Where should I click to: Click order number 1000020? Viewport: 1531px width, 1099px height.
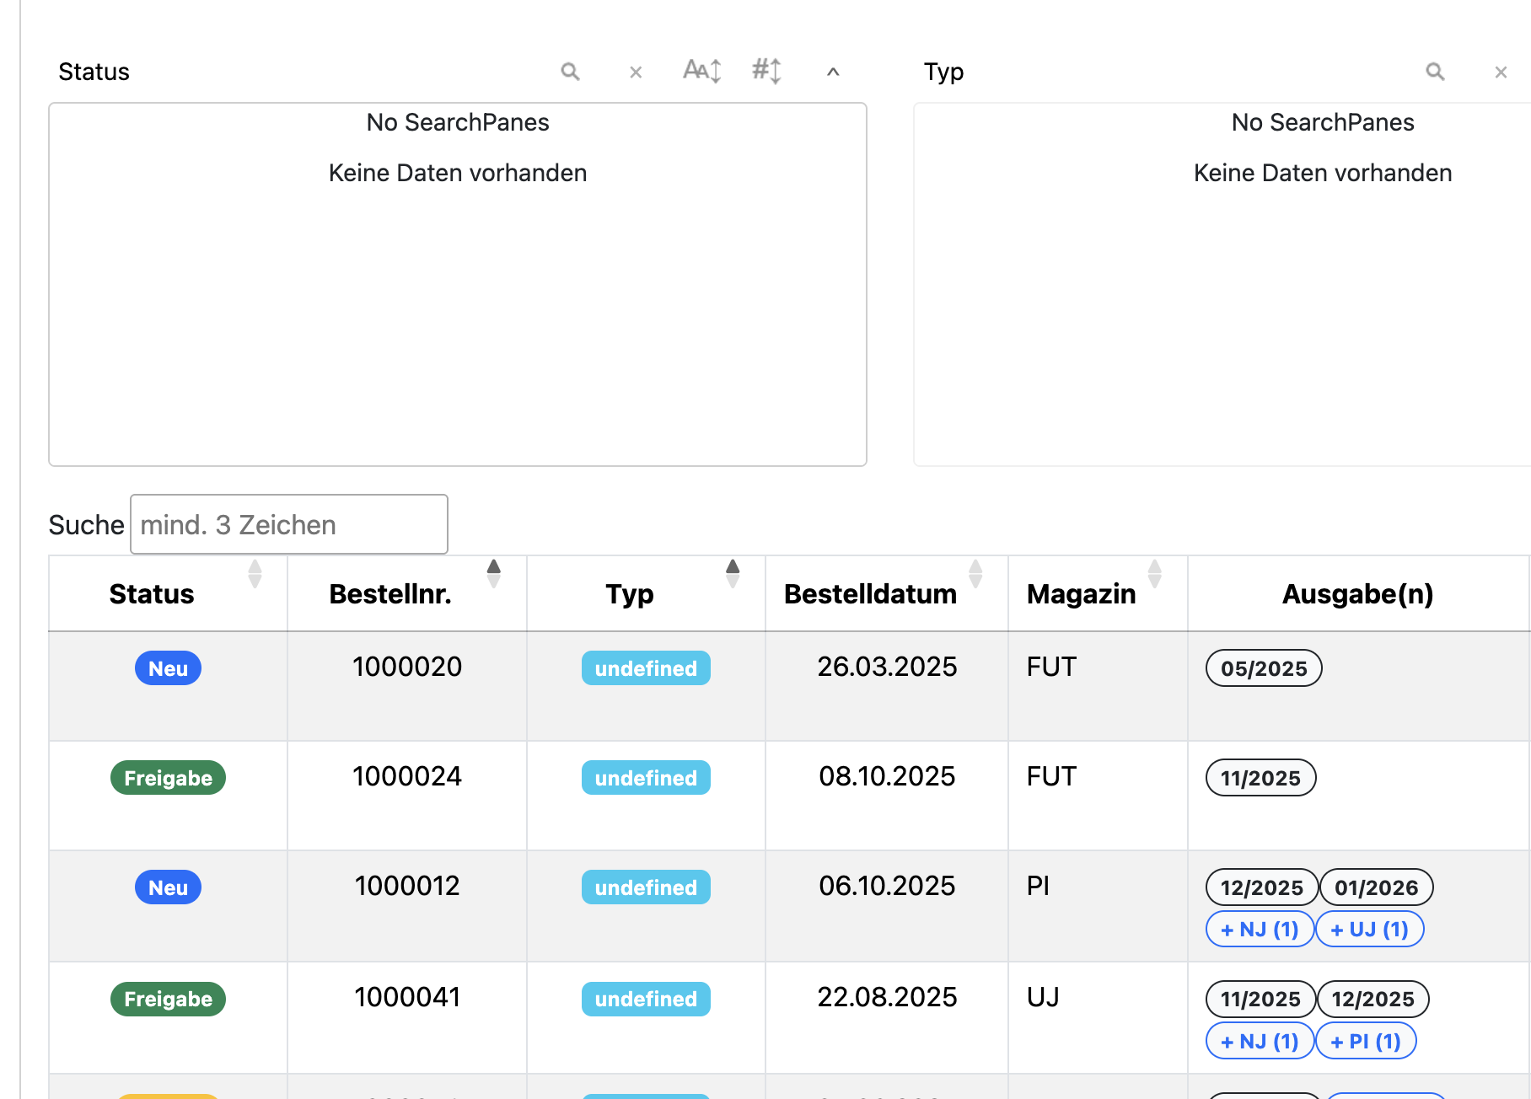407,667
